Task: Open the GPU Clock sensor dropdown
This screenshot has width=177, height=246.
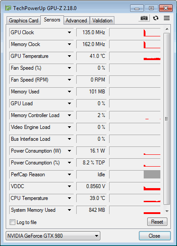Action: click(69, 32)
